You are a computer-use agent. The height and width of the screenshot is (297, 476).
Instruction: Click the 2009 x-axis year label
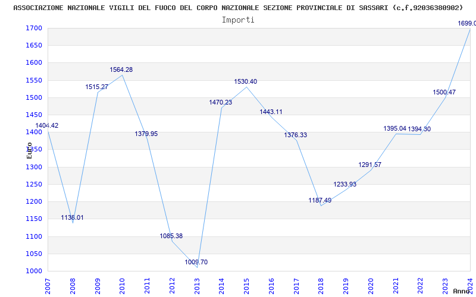click(x=97, y=286)
